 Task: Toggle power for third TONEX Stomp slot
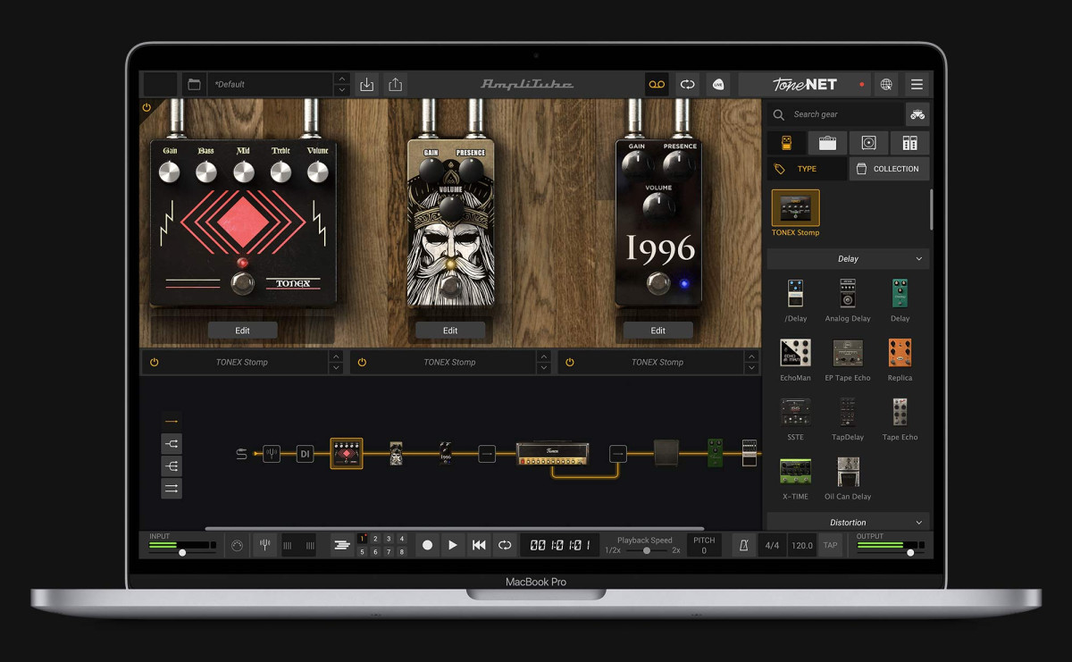pyautogui.click(x=570, y=362)
